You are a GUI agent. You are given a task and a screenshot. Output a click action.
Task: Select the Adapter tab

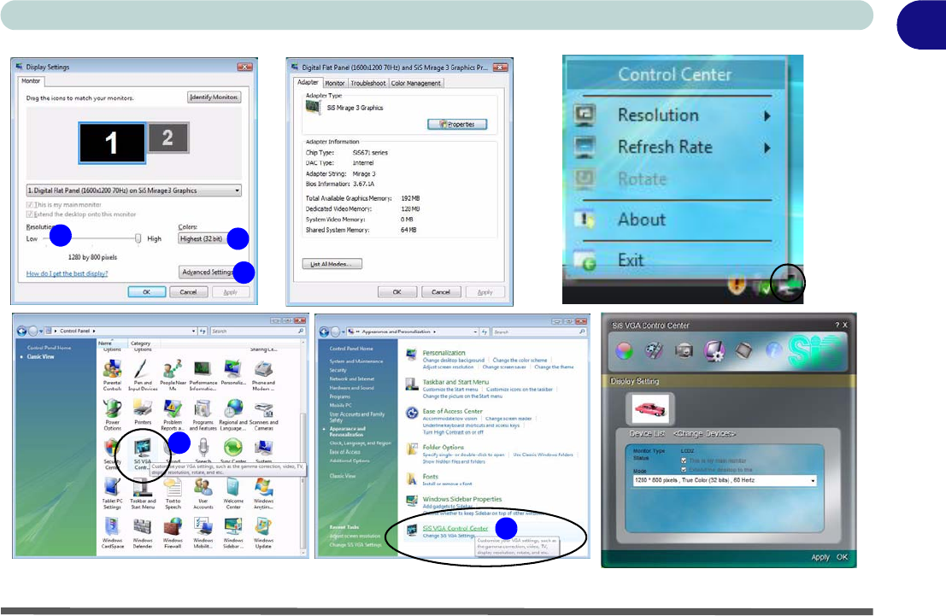click(x=308, y=82)
